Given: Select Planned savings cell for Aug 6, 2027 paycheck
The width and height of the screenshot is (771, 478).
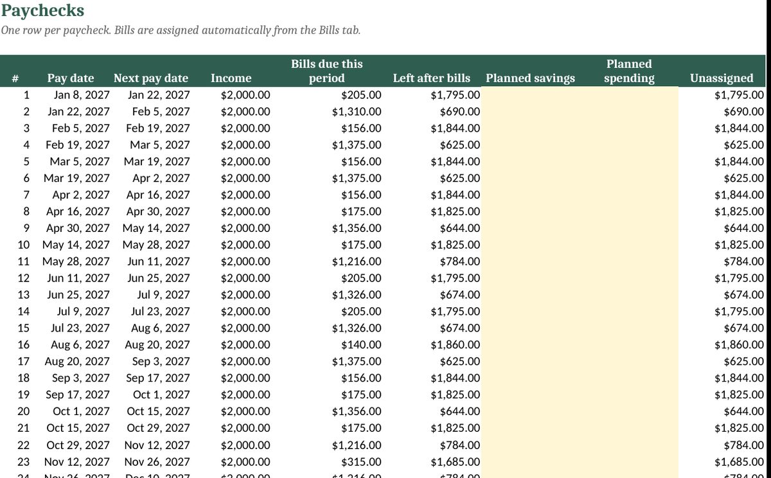Looking at the screenshot, I should pos(531,345).
